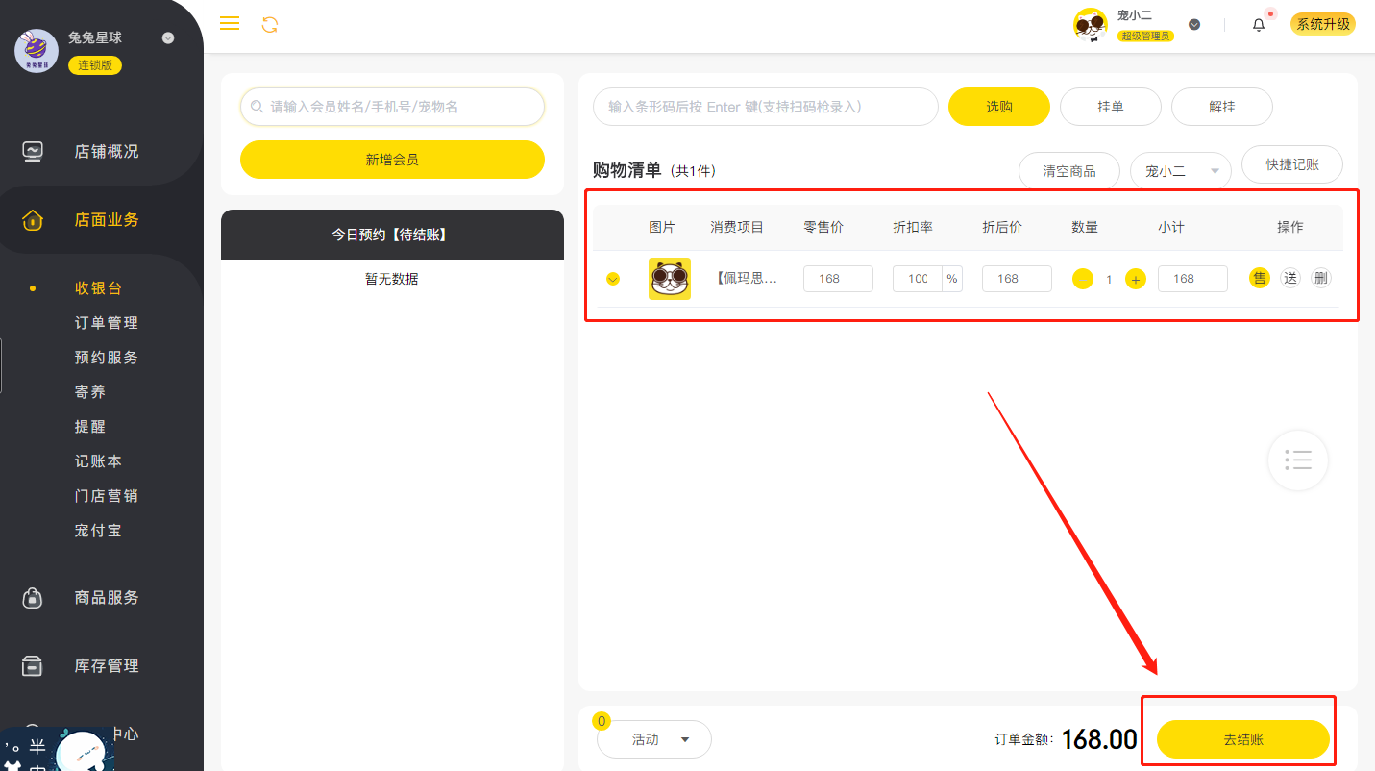Image resolution: width=1375 pixels, height=771 pixels.
Task: Toggle the hamburger sidebar menu icon
Action: click(230, 24)
